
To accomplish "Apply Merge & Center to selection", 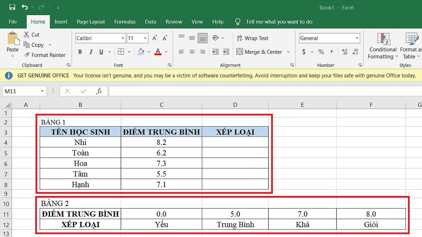I will [x=260, y=52].
